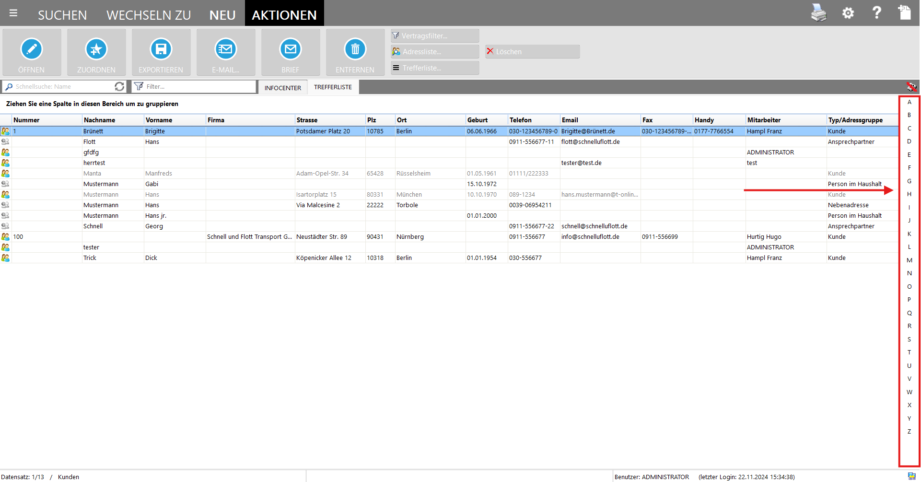Screen dimensions: 921x482
Task: Open the E-MAIL action icon
Action: tap(226, 49)
